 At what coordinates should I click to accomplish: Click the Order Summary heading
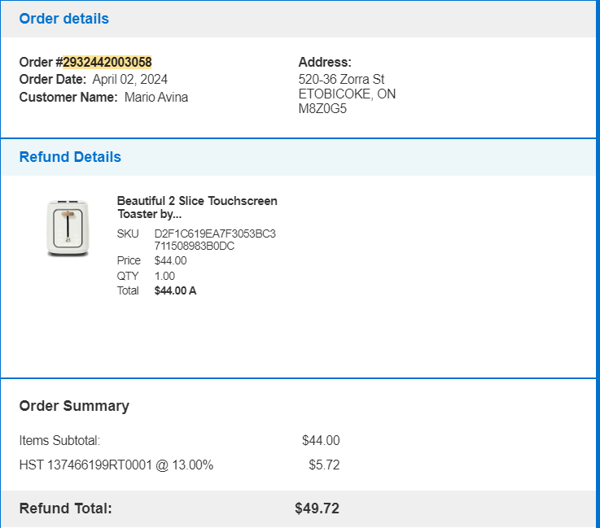pyautogui.click(x=74, y=406)
